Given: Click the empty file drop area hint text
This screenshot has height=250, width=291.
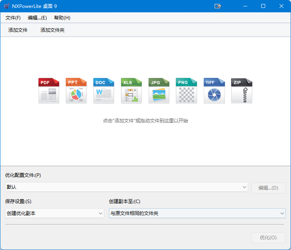Looking at the screenshot, I should (145, 121).
